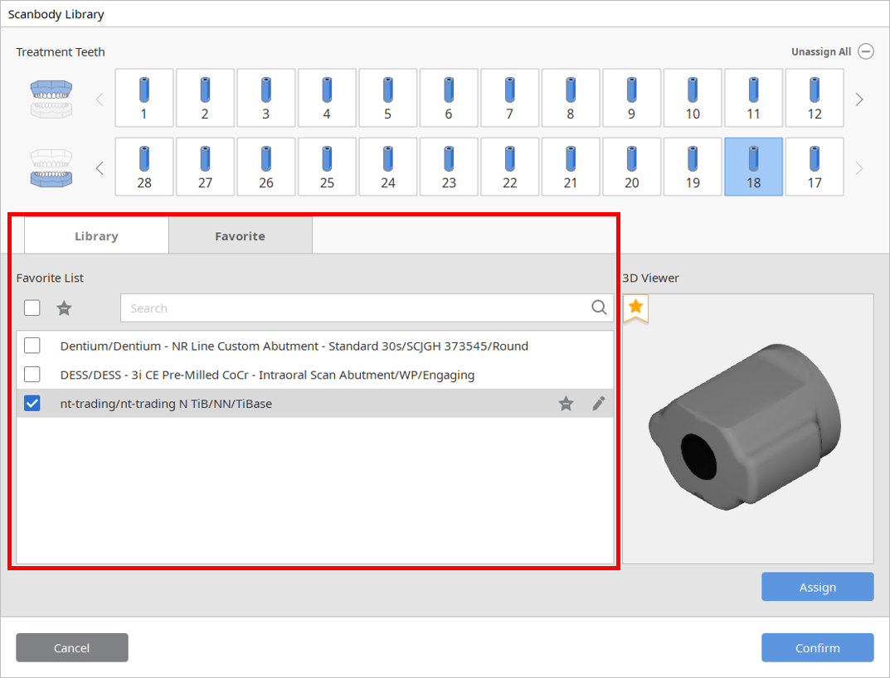Select tooth 28 scanbody tile
Screen dimensions: 890x678
point(144,167)
